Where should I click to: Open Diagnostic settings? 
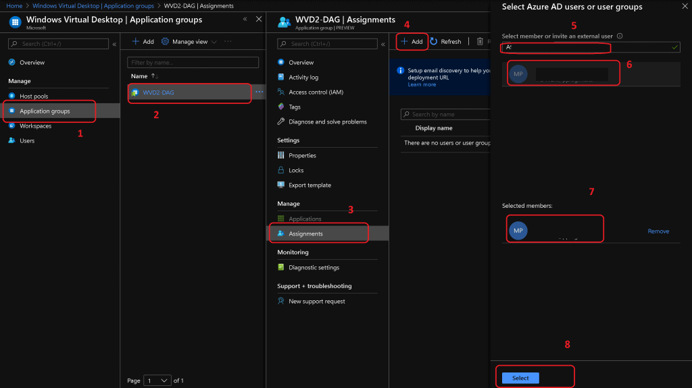314,268
